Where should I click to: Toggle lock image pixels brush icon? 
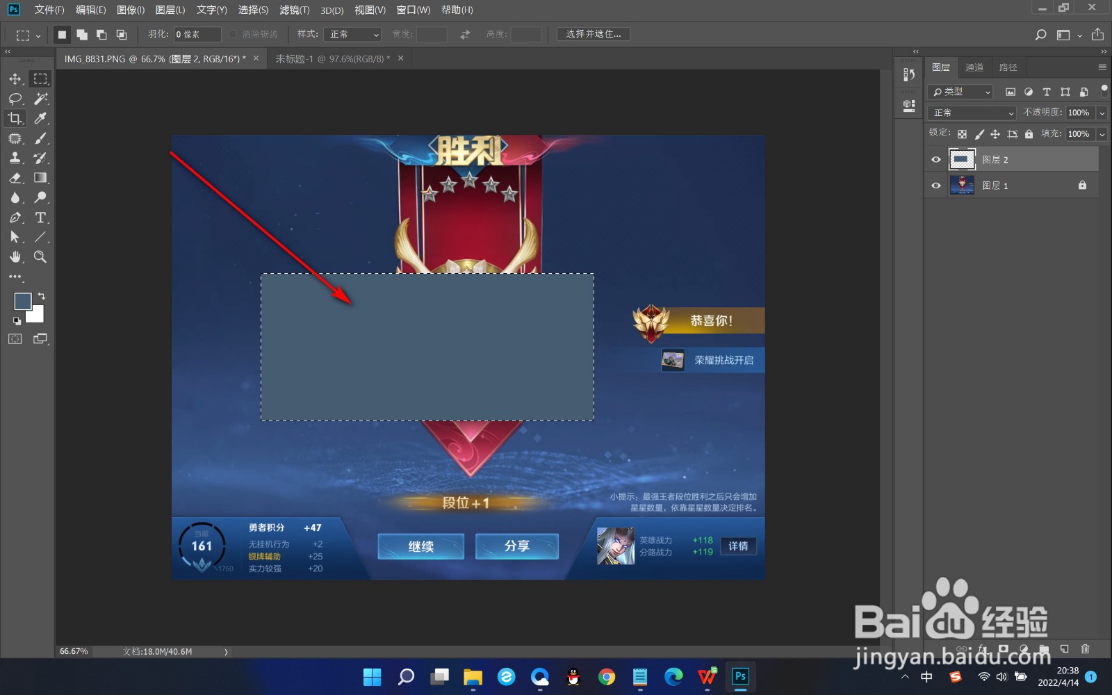[x=979, y=134]
